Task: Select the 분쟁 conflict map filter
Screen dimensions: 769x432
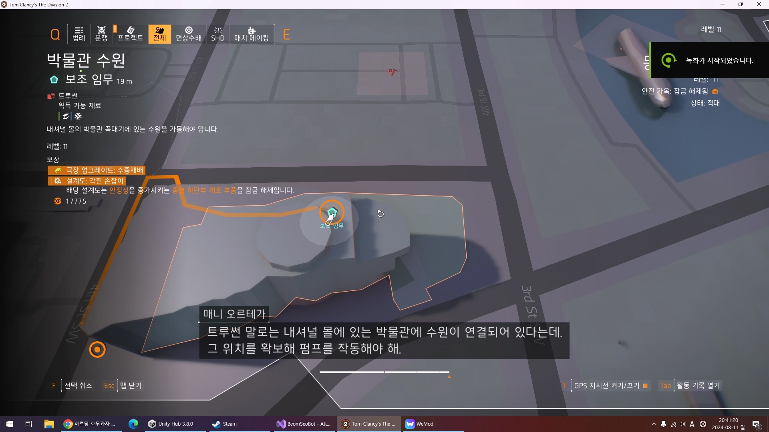Action: pyautogui.click(x=101, y=34)
